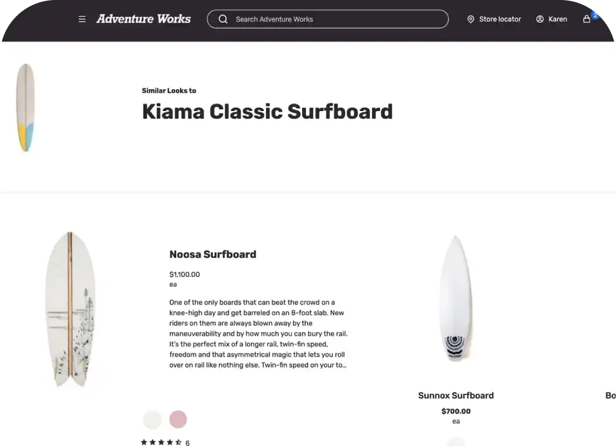Open the hamburger navigation menu
Viewport: 616px width, 446px height.
pos(82,19)
